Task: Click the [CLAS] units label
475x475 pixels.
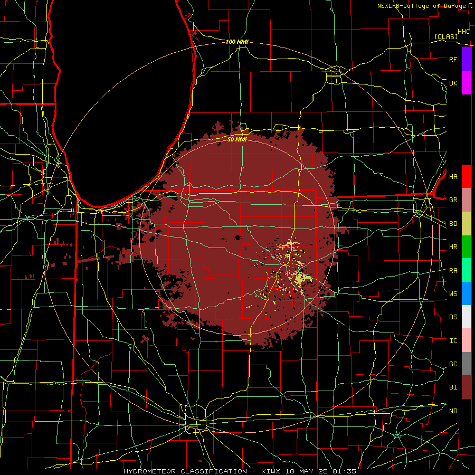Action: coord(446,36)
